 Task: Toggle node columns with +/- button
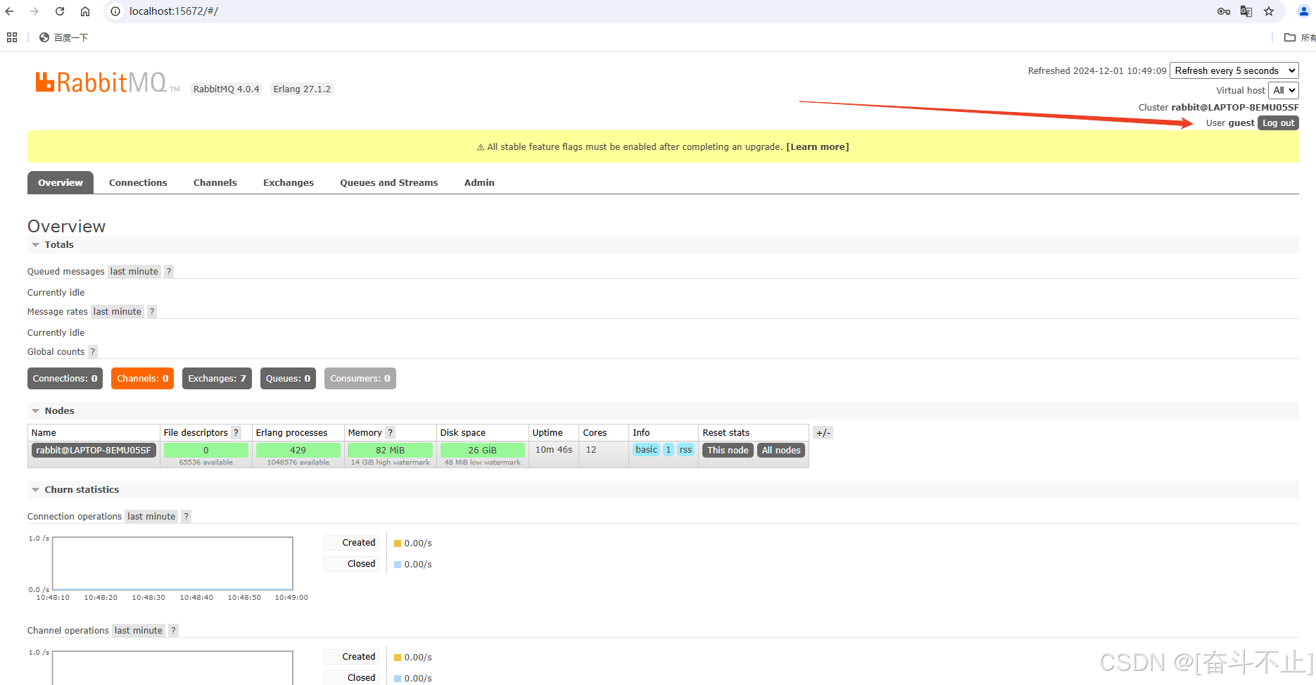823,433
